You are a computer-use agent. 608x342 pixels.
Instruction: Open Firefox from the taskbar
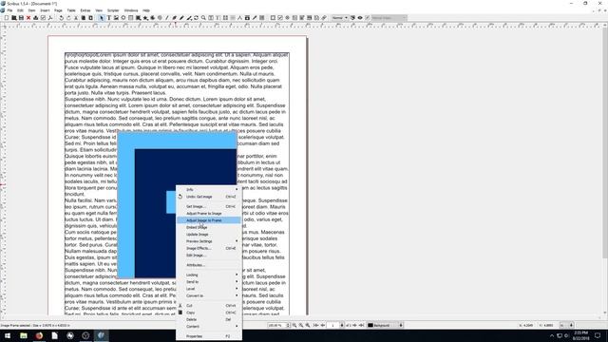pos(39,335)
